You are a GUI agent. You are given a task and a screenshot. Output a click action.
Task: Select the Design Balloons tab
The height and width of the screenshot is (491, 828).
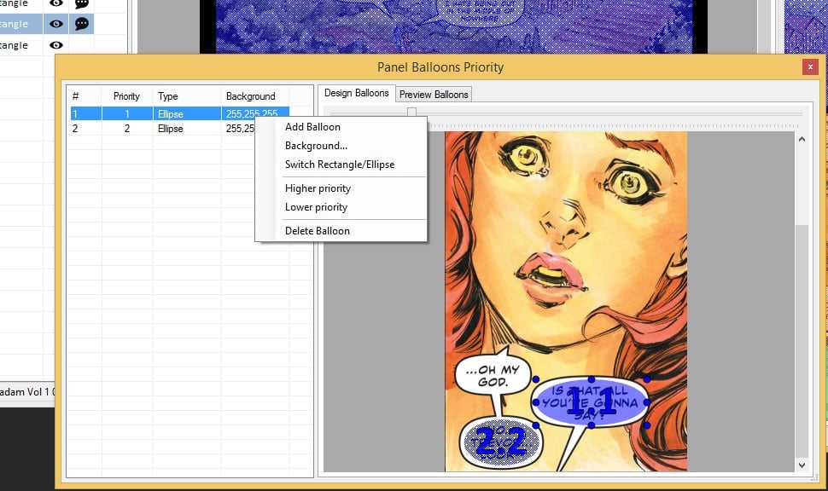click(356, 93)
